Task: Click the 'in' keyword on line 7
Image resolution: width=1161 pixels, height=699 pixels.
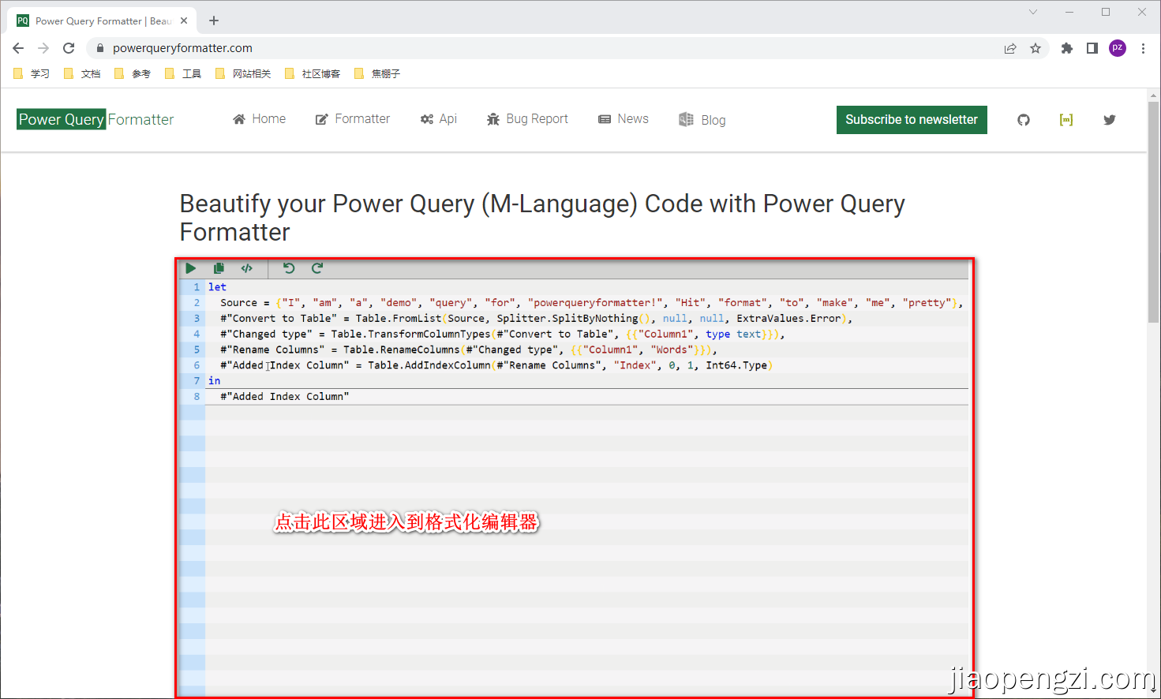Action: pos(215,381)
